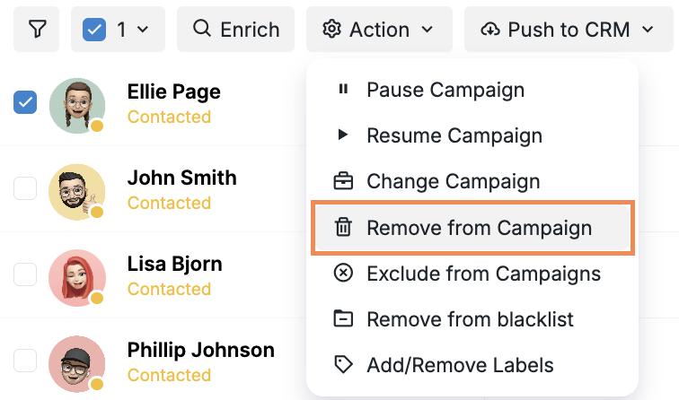Click the tag icon beside Add/Remove Labels
This screenshot has height=400, width=679.
pos(343,365)
